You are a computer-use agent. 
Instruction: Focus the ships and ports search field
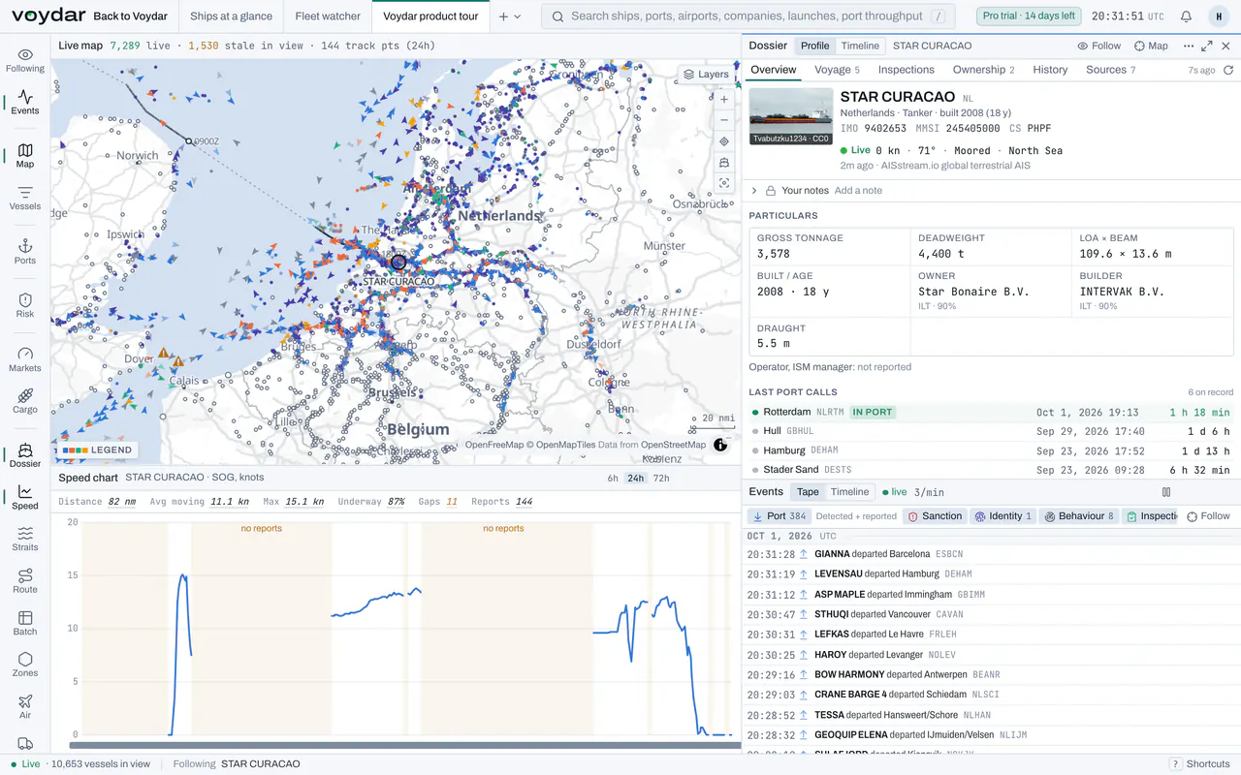click(748, 16)
